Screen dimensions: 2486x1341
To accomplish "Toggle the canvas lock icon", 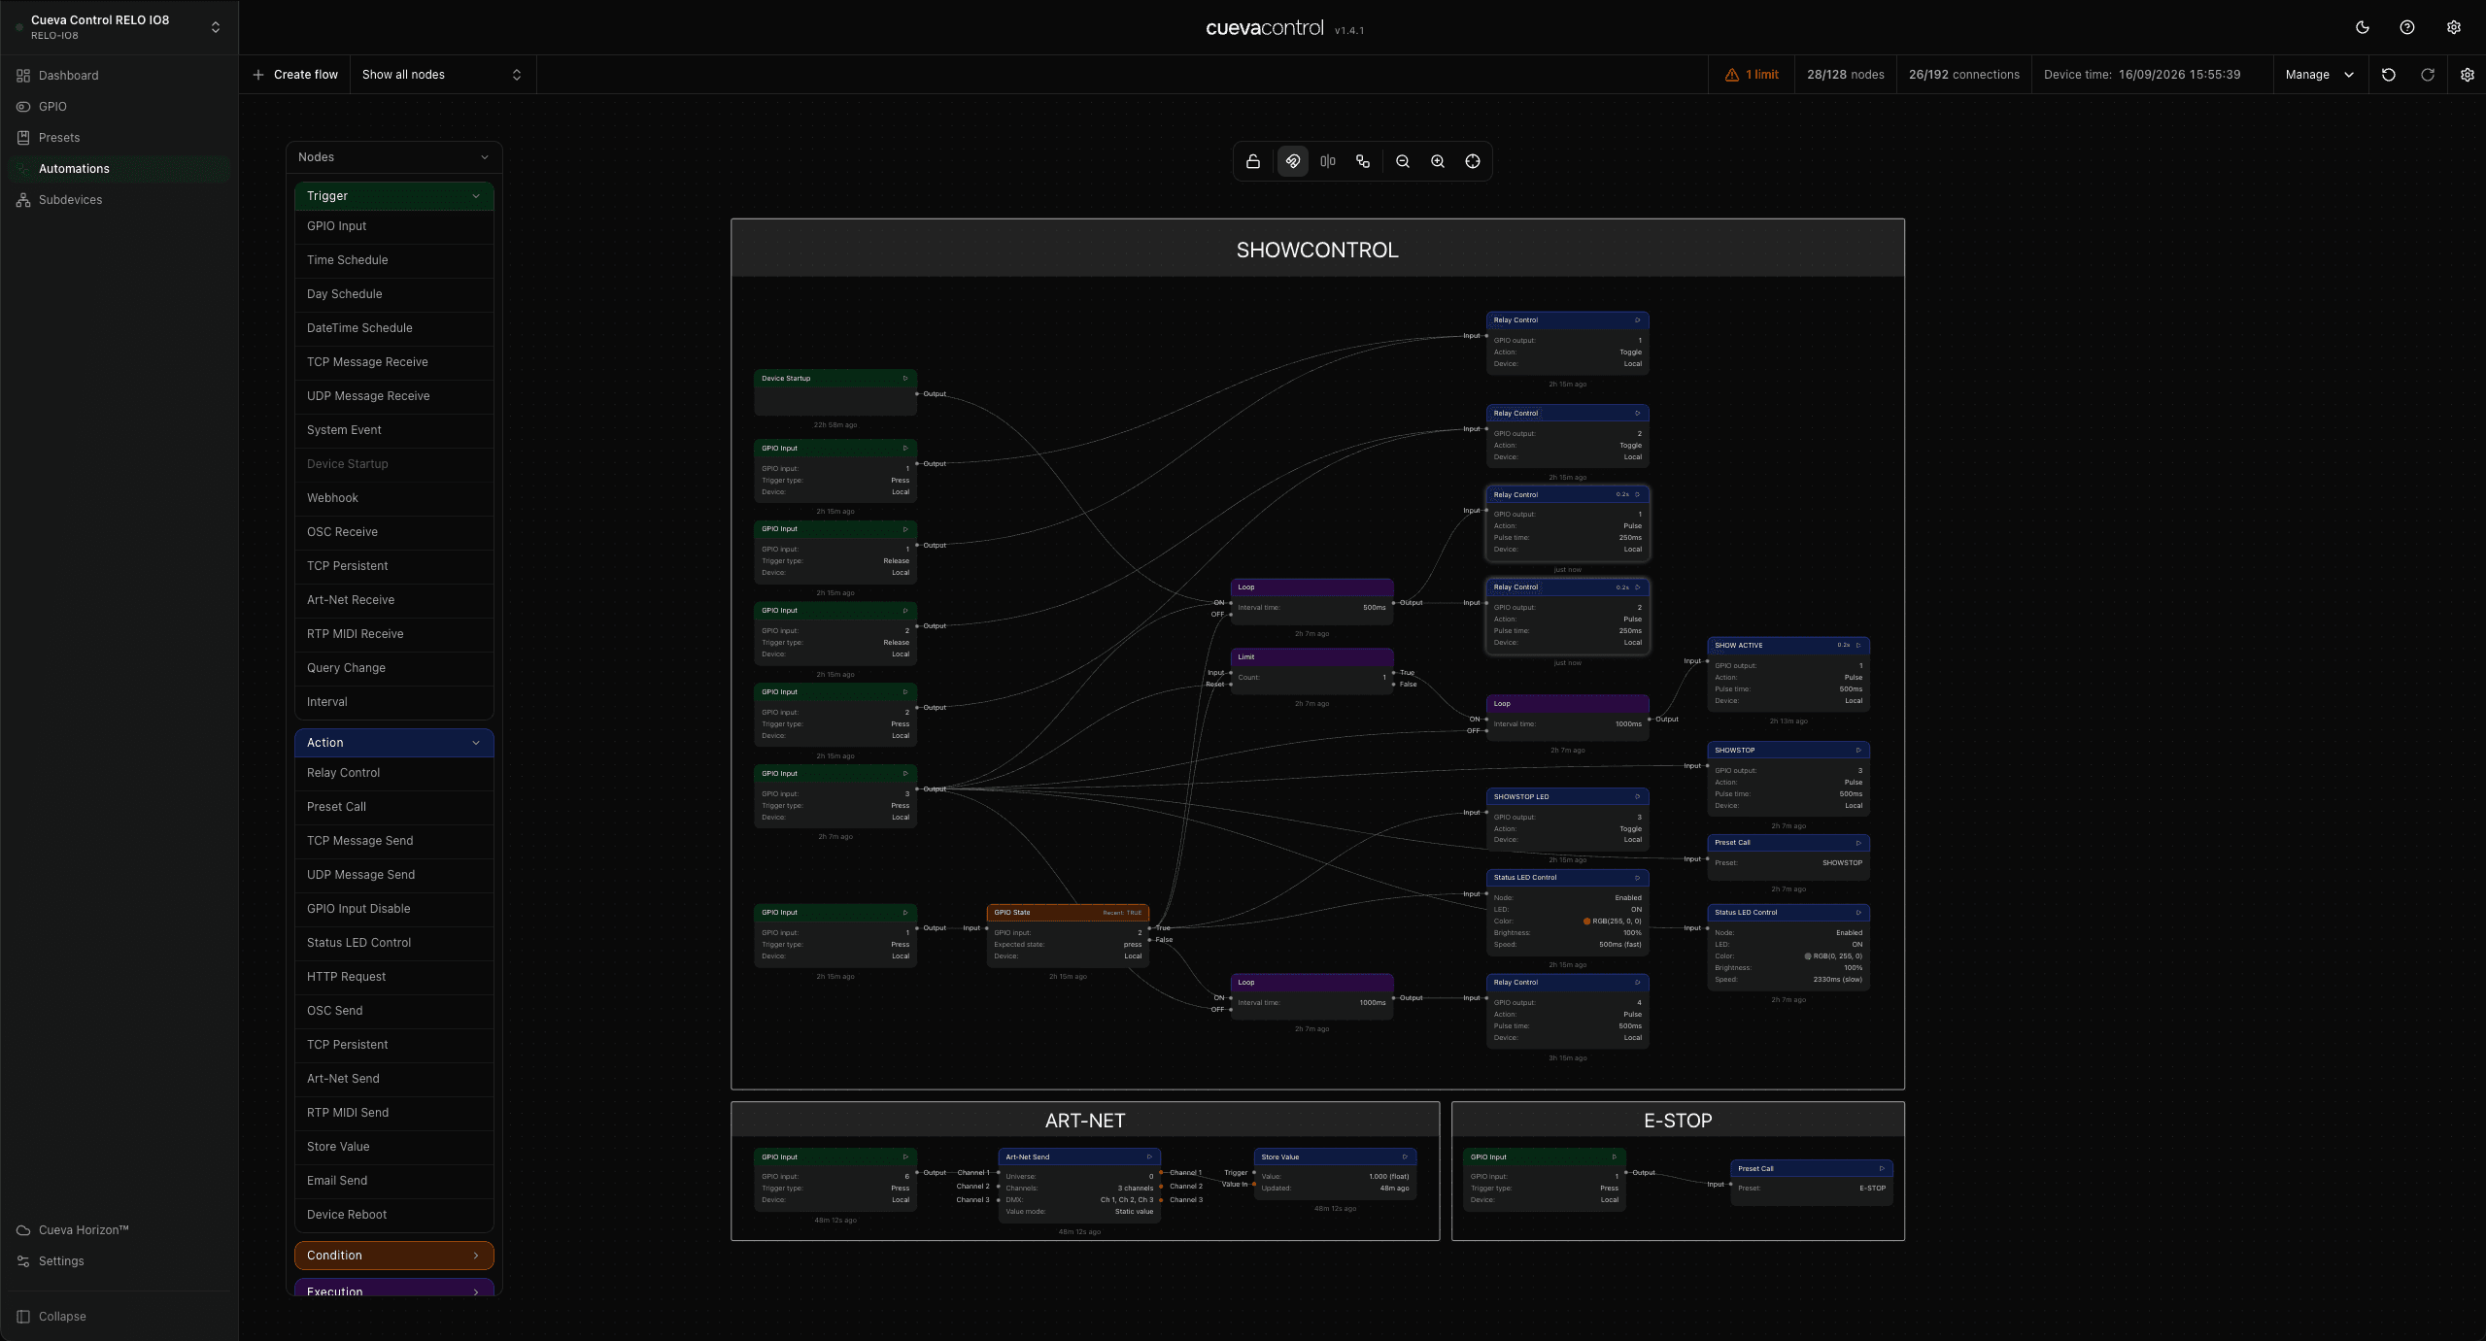I will [x=1253, y=161].
